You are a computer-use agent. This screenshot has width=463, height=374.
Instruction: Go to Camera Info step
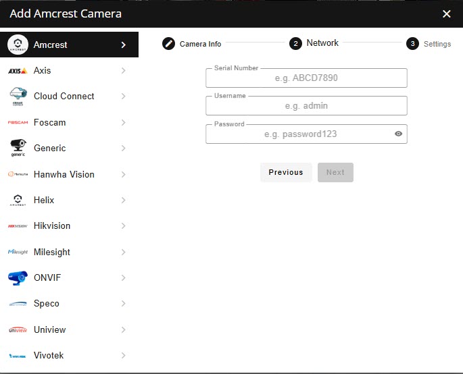193,44
